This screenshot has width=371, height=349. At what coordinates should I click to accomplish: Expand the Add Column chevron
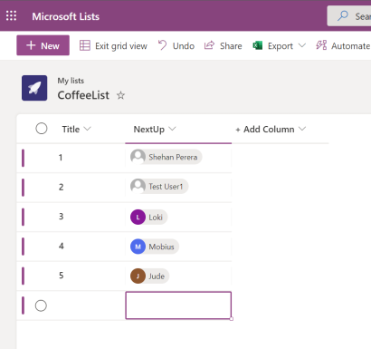tap(302, 129)
